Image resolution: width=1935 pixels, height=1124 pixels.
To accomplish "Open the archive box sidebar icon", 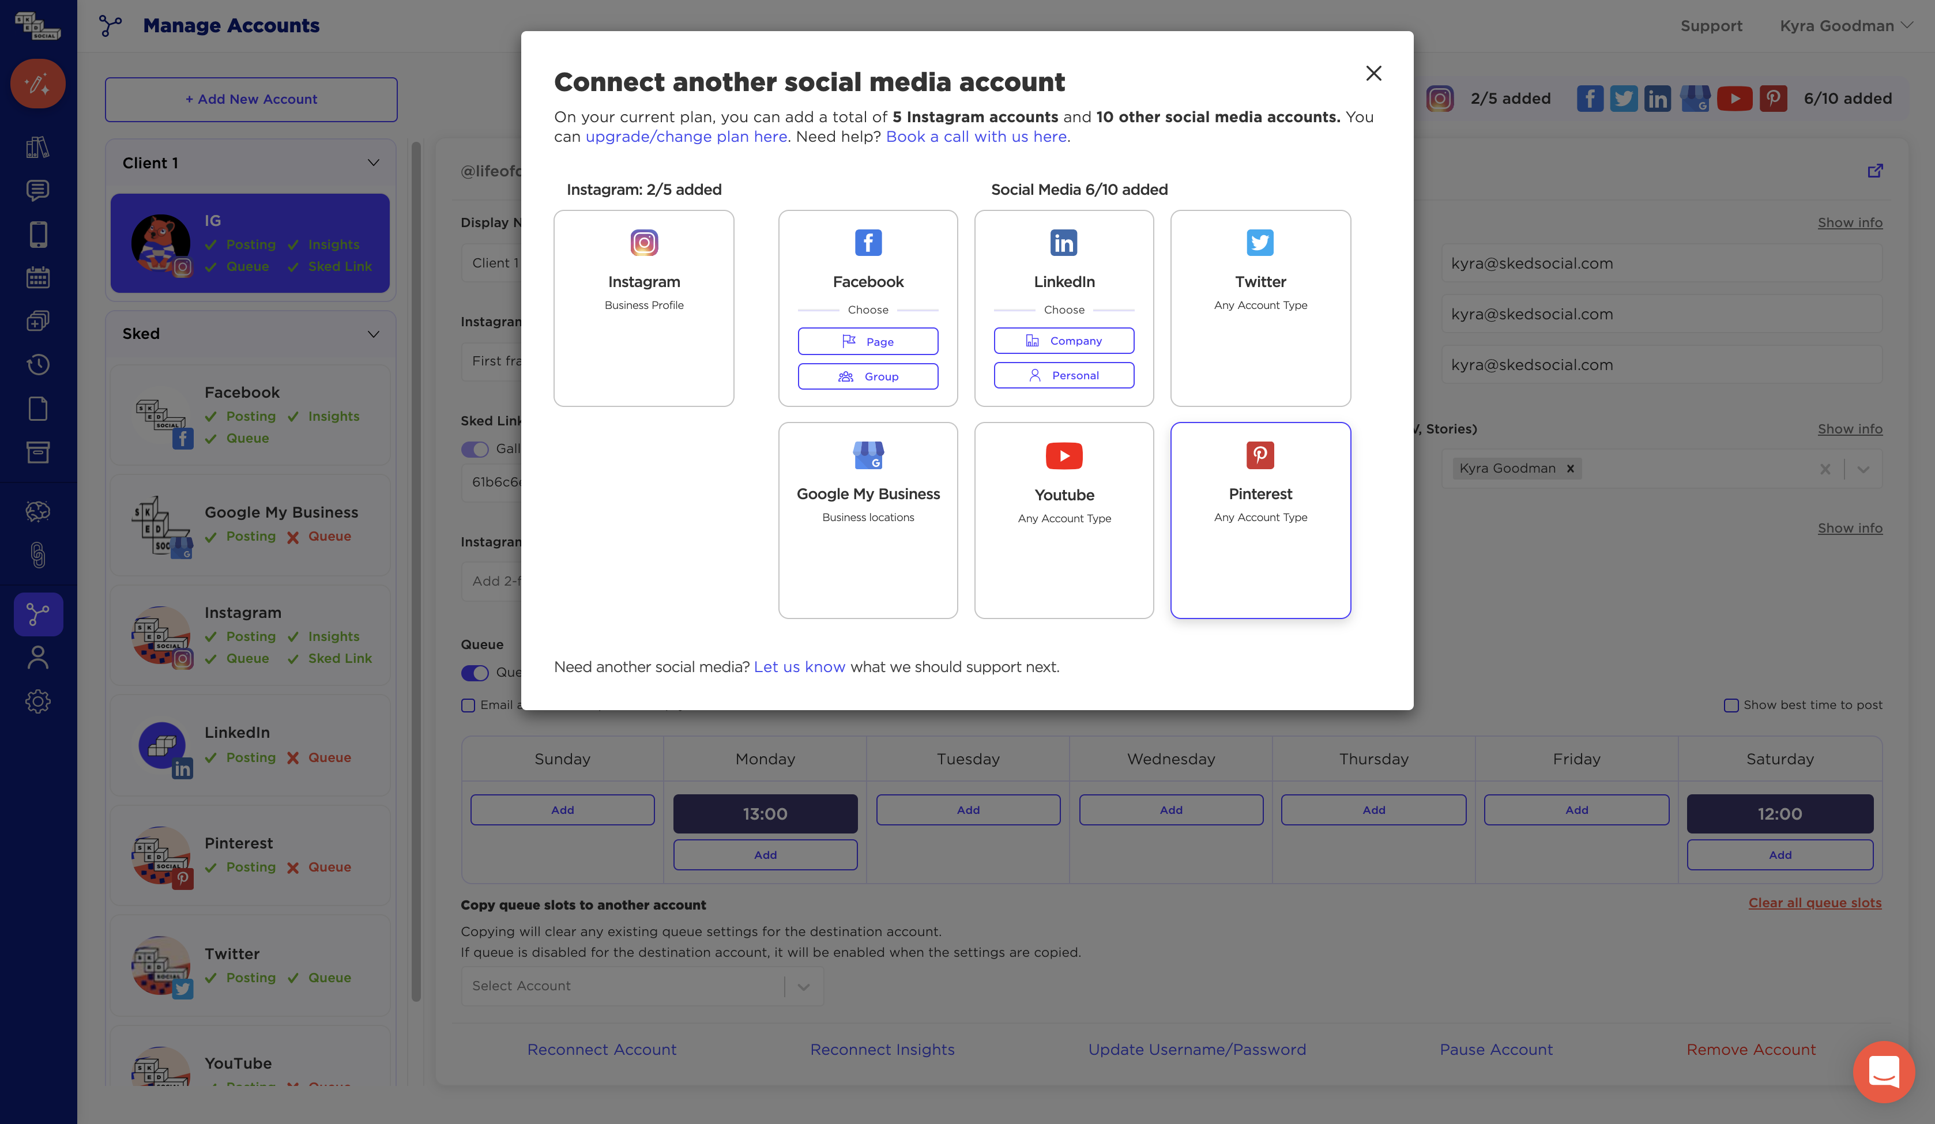I will 37,452.
